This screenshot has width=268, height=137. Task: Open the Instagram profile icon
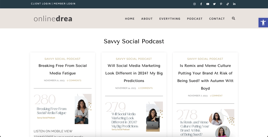click(195, 4)
